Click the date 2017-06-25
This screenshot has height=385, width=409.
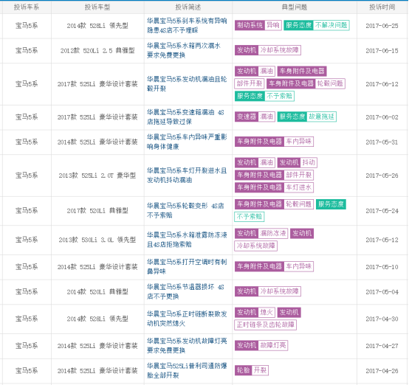(382, 26)
